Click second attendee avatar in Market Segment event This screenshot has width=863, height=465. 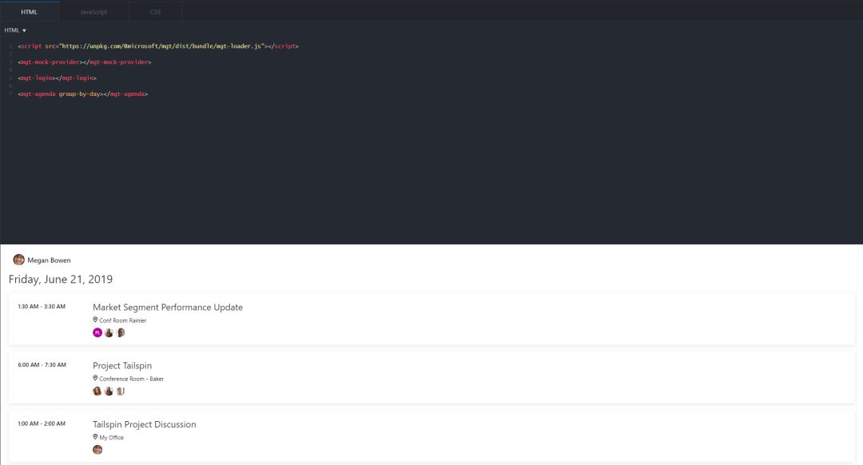point(109,332)
